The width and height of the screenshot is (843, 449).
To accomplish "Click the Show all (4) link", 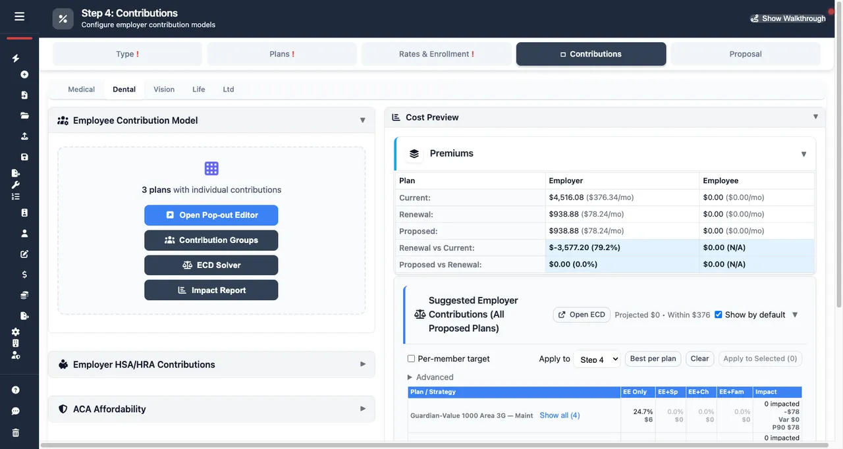I will click(559, 415).
